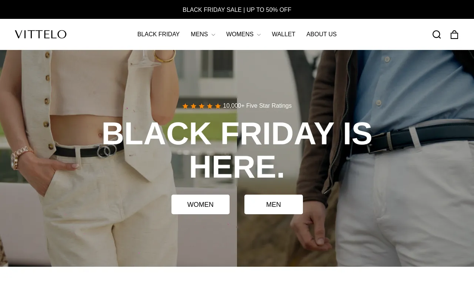The height and width of the screenshot is (296, 474).
Task: Click the BLACK FRIDAY IS HERE headline
Action: [x=237, y=150]
